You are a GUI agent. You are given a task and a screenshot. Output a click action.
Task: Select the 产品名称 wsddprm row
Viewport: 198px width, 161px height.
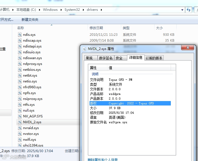pyautogui.click(x=130, y=94)
